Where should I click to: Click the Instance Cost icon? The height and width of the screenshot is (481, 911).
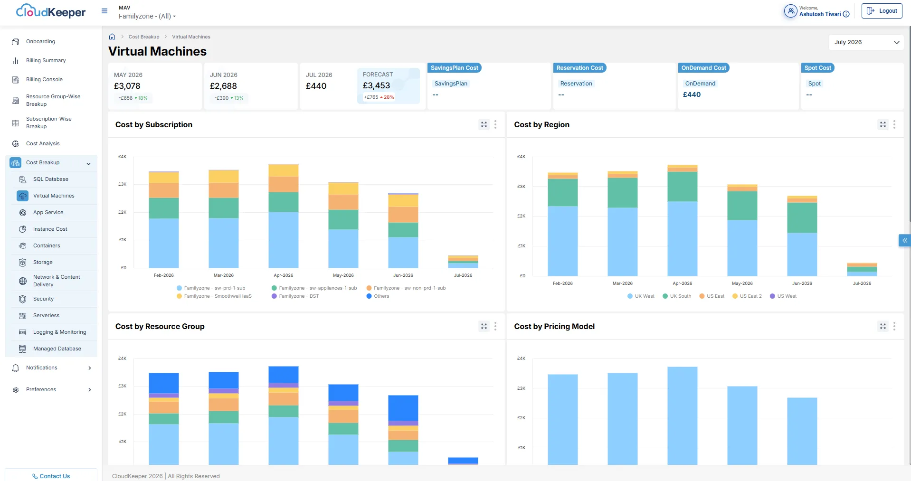click(22, 229)
